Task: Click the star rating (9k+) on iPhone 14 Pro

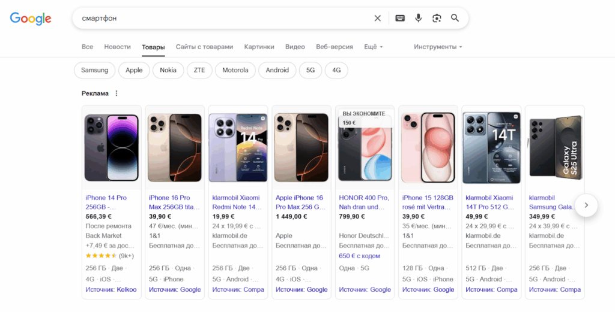Action: 110,256
